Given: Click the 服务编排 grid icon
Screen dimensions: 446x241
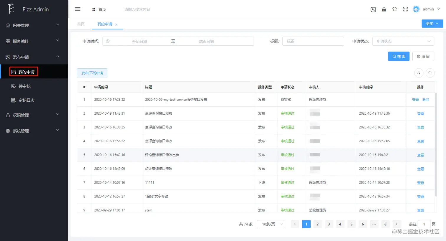Looking at the screenshot, I should tap(8, 41).
